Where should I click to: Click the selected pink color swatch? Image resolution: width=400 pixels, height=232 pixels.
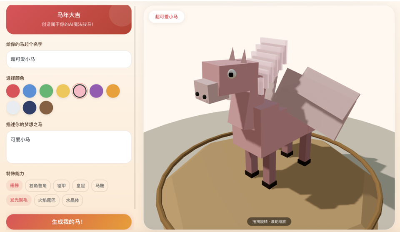80,91
